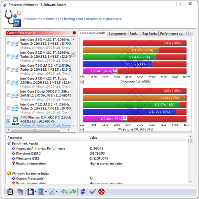
Task: Click the red cancel icon
Action: (x=101, y=192)
